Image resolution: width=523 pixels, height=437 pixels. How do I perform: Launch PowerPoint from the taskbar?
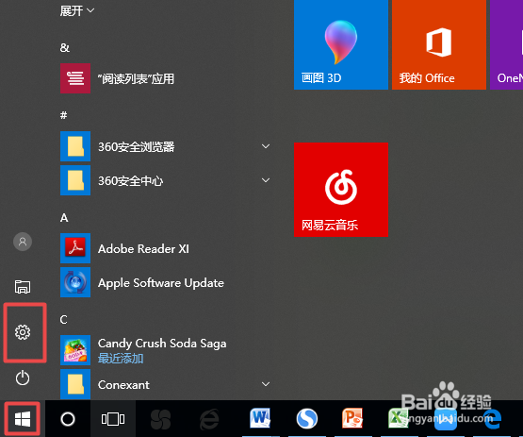[x=352, y=418]
